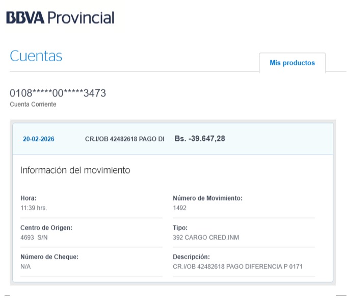
Task: Click the BBVA Provincial logo
Action: pyautogui.click(x=60, y=18)
